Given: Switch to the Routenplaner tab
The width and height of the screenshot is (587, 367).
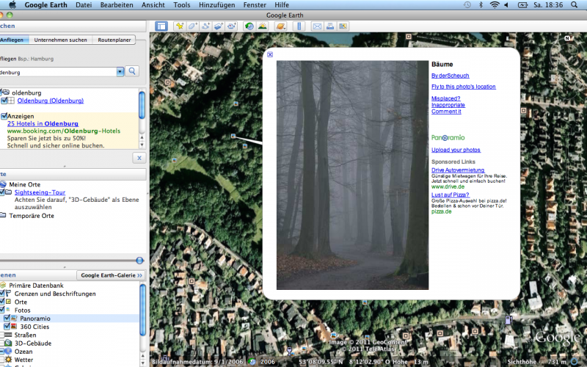Looking at the screenshot, I should (113, 40).
